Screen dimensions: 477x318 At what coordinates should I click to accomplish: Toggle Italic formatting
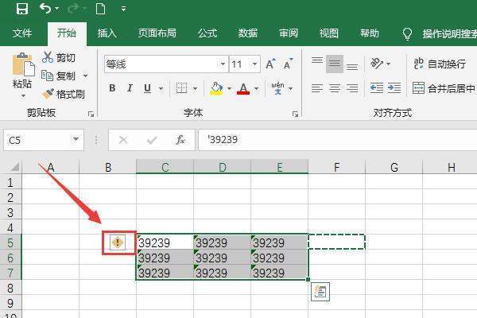click(130, 88)
